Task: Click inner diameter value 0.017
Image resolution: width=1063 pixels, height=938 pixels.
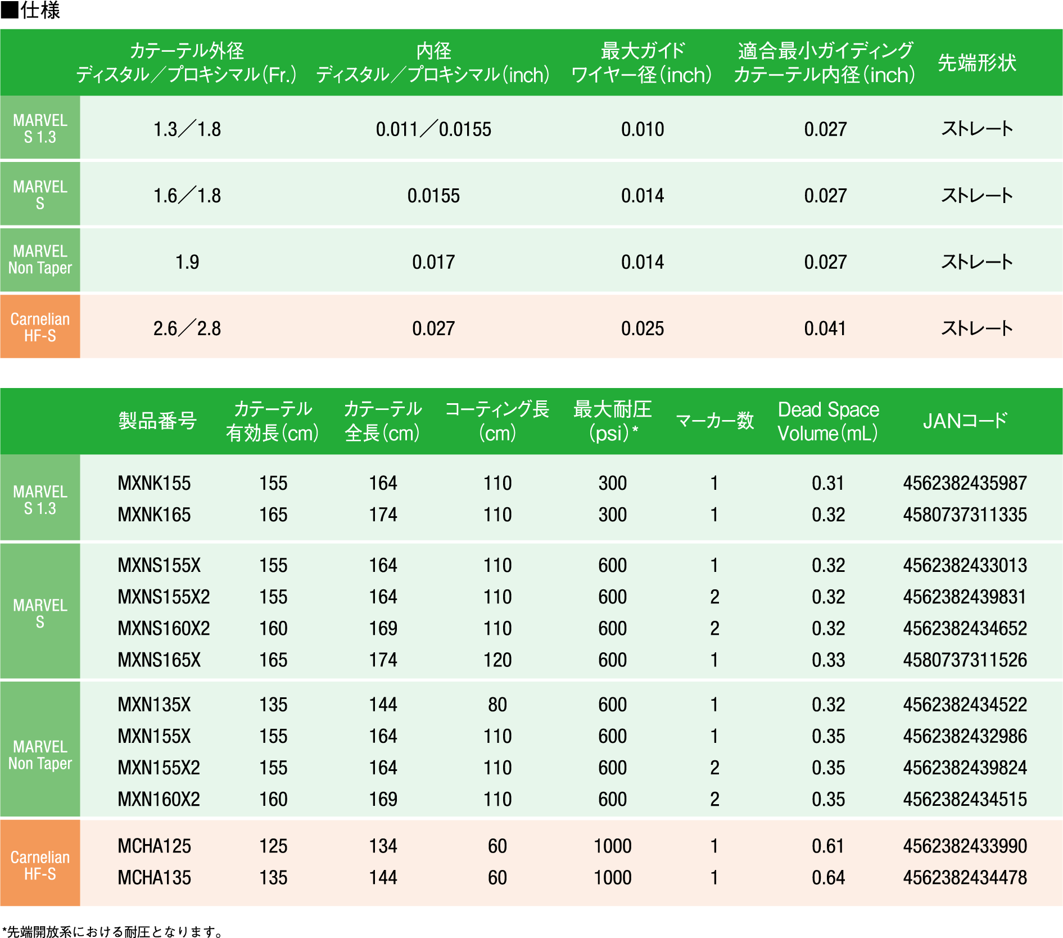Action: 433,262
